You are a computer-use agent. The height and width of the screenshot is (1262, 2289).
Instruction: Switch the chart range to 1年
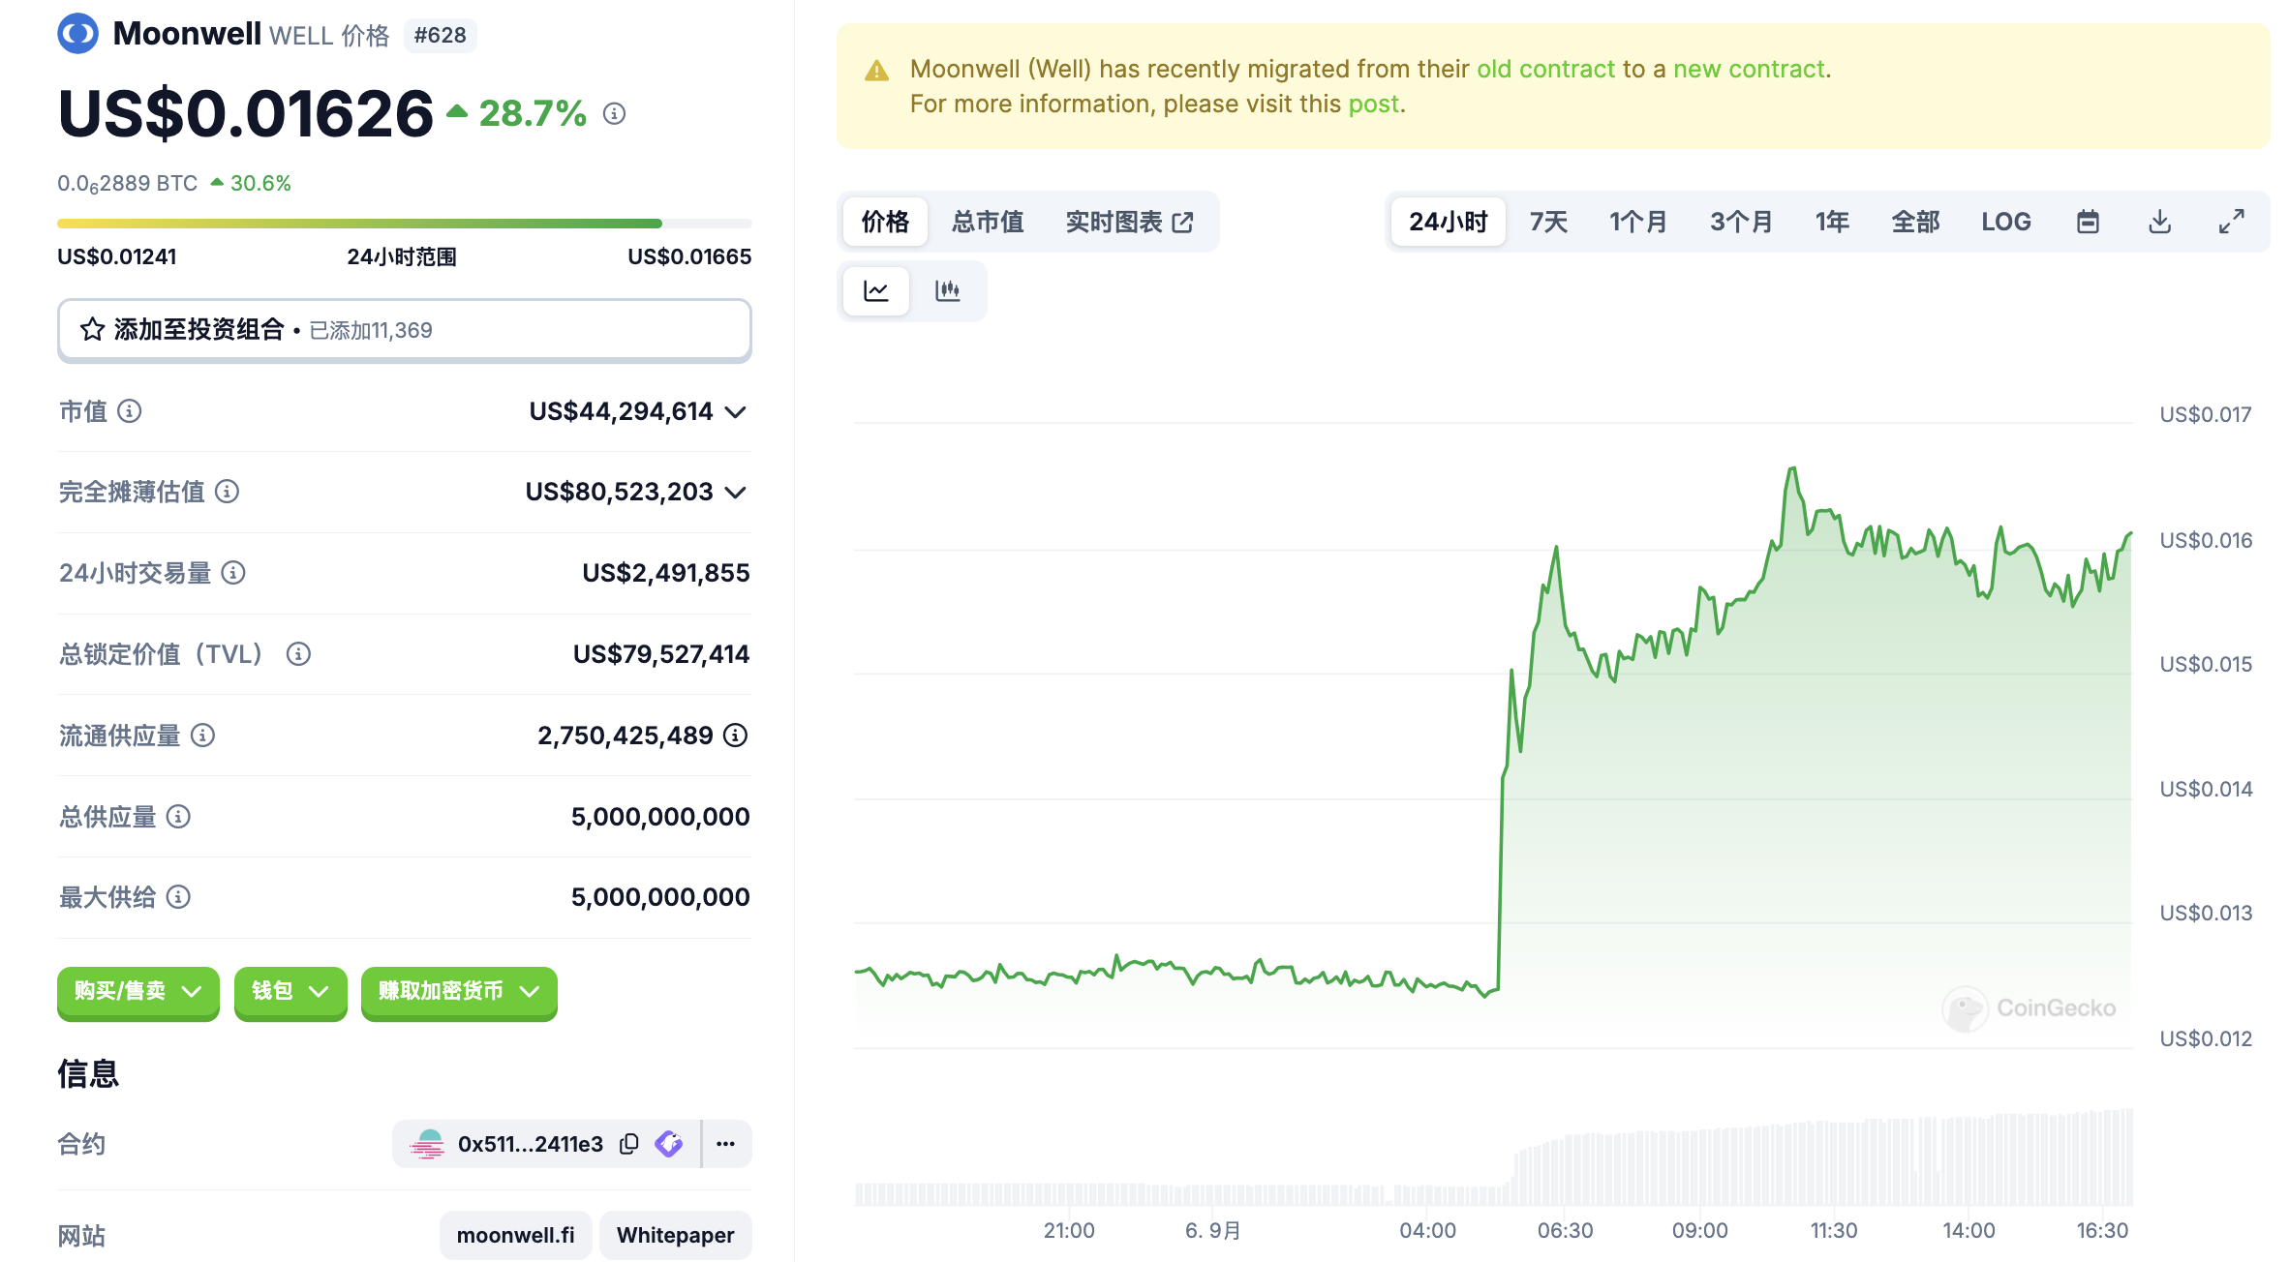point(1832,222)
